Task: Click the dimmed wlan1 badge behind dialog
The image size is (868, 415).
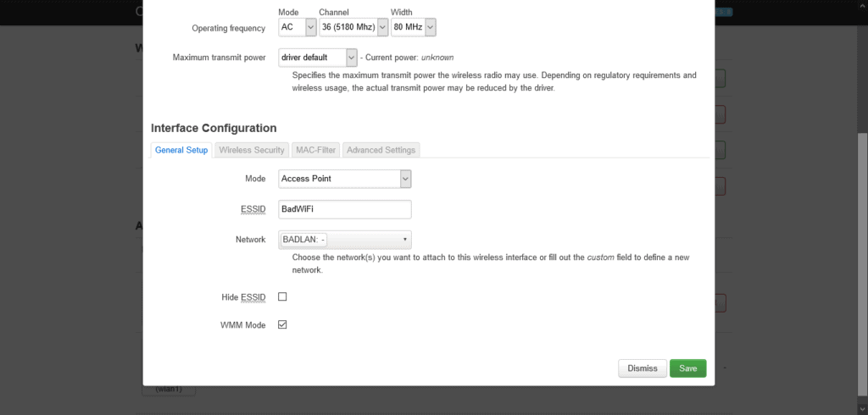Action: coord(169,390)
